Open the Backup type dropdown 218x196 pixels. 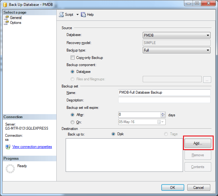pos(208,50)
